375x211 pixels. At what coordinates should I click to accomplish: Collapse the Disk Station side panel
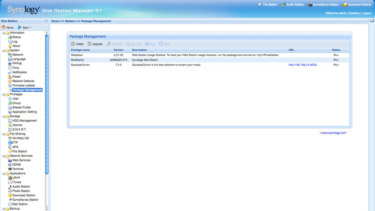coord(46,21)
